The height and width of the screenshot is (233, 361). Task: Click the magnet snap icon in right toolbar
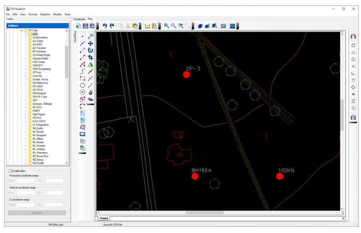[353, 37]
